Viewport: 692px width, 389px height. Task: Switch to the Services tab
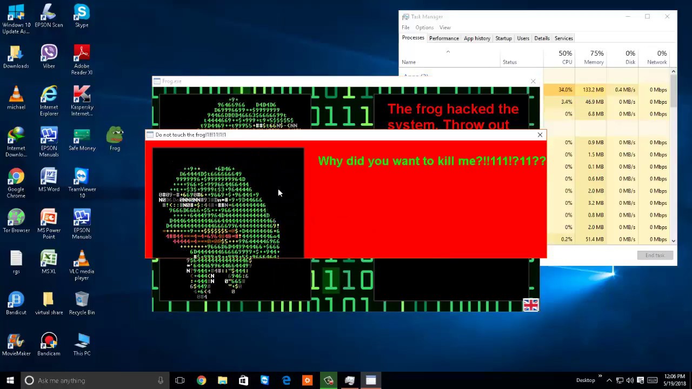click(x=563, y=38)
